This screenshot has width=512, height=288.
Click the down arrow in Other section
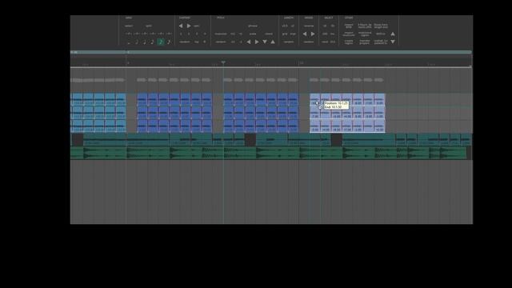tap(393, 42)
